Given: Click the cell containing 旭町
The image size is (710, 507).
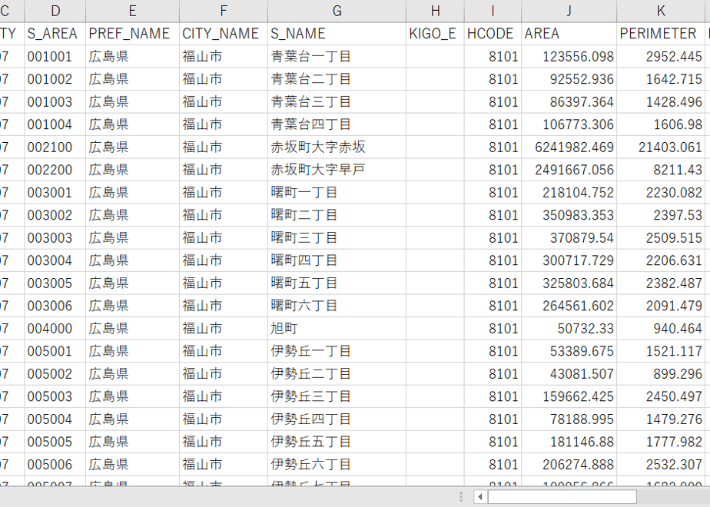Looking at the screenshot, I should (x=337, y=328).
